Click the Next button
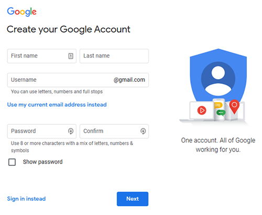The image size is (262, 215). coord(133,199)
